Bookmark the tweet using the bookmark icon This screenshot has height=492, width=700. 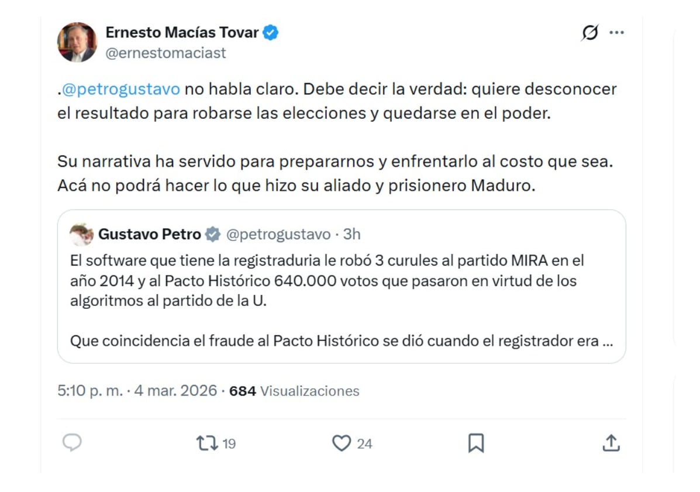point(476,443)
